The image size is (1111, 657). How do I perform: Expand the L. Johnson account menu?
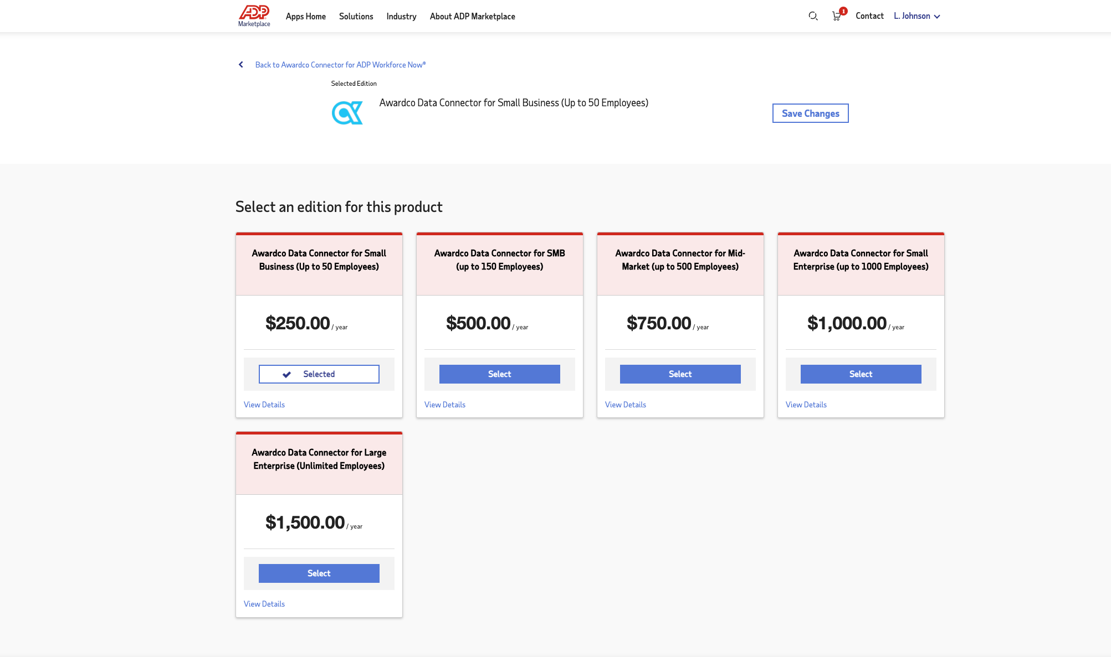pyautogui.click(x=917, y=16)
